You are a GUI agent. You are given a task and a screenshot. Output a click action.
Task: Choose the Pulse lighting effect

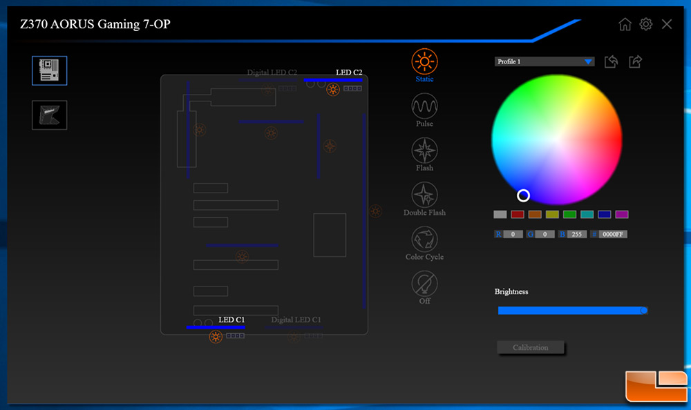[424, 106]
